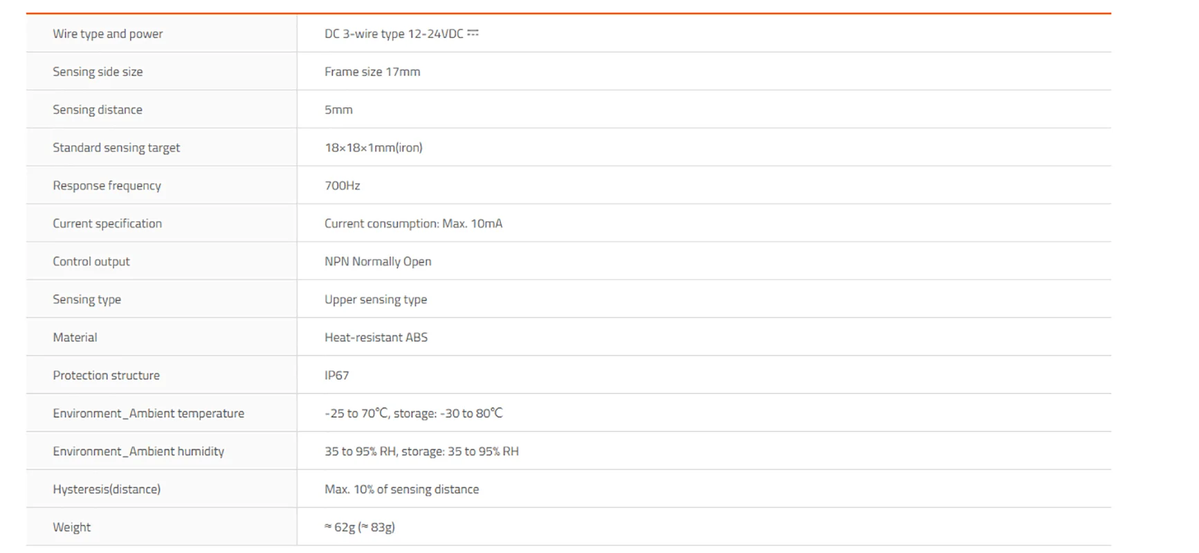This screenshot has width=1199, height=553.
Task: Click the "Max. 10% of sensing distance" text
Action: [401, 490]
